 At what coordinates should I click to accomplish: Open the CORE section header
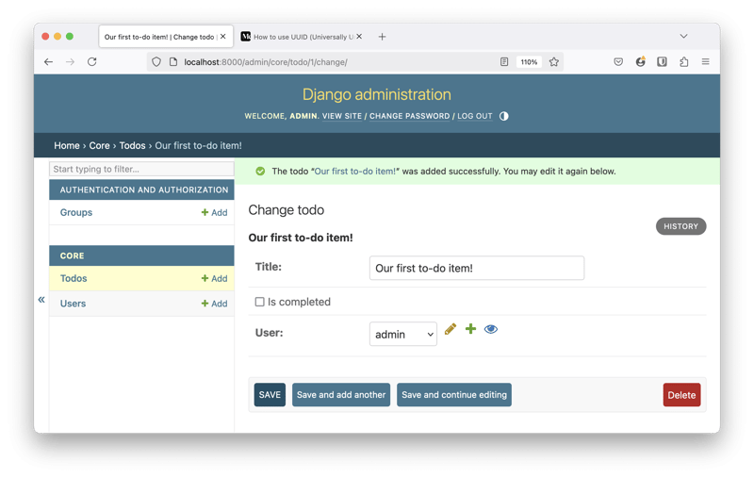pos(73,255)
